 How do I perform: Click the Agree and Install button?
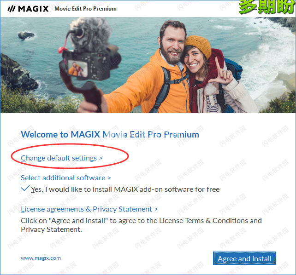(244, 258)
